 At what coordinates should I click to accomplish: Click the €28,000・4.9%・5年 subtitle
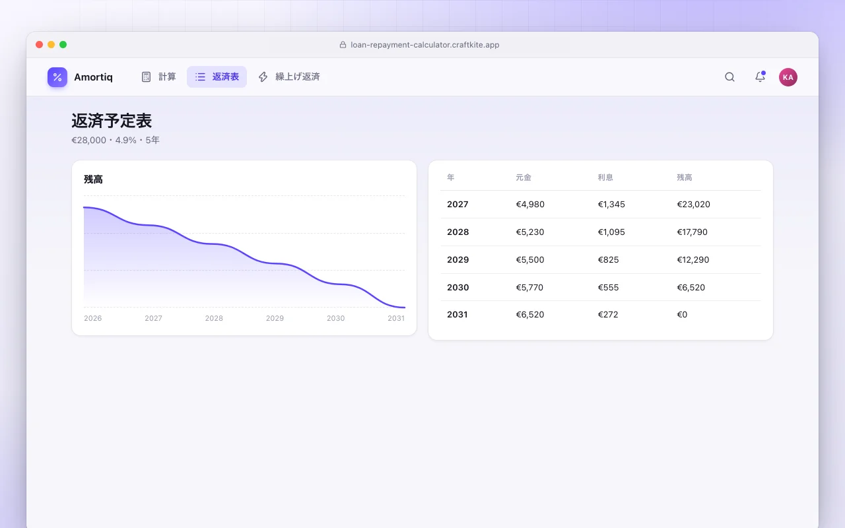116,140
